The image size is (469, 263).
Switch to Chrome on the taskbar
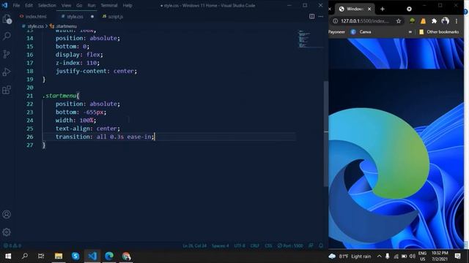[x=126, y=256]
